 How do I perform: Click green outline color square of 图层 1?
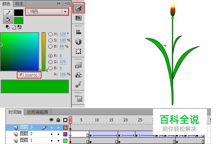point(65,141)
